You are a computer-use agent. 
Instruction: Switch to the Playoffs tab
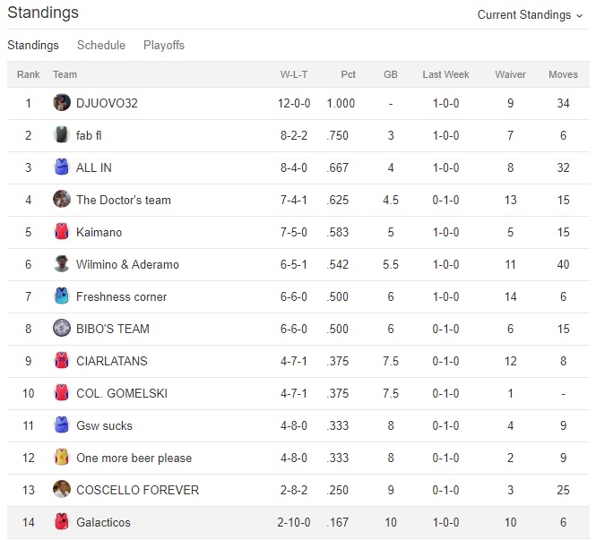tap(164, 45)
